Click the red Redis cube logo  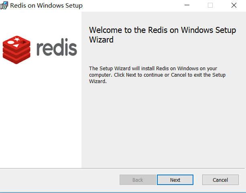tap(16, 50)
